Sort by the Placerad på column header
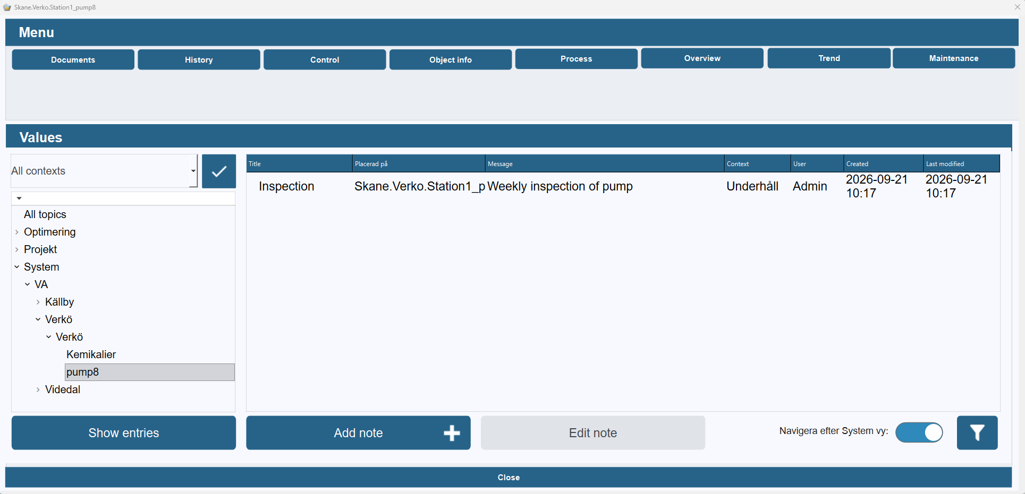The width and height of the screenshot is (1025, 494). pos(419,163)
